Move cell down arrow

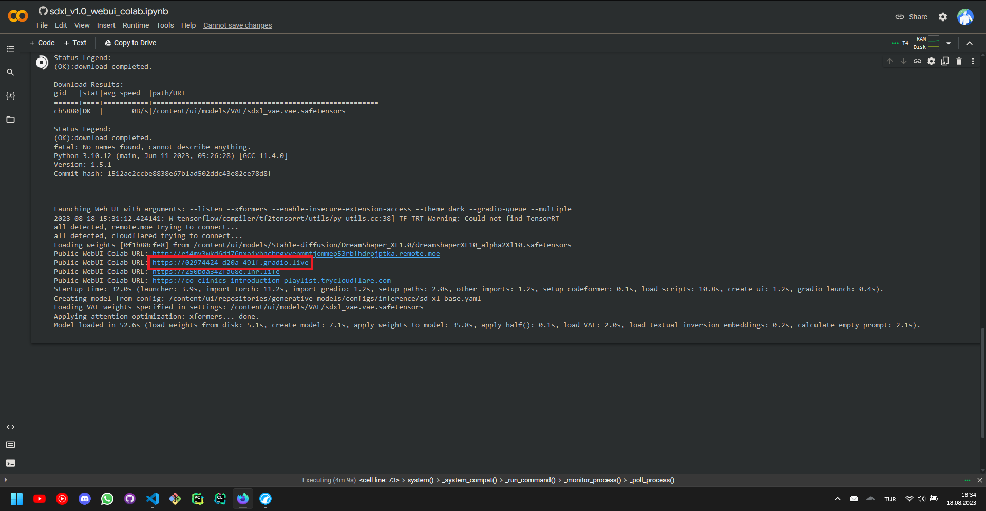tap(903, 61)
